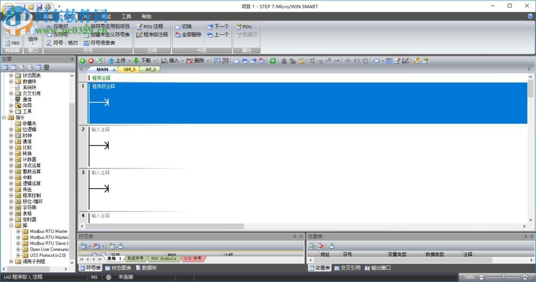Click the add table icon in 符号表 toolbar
Screen dimensions: 536x282
(84, 246)
